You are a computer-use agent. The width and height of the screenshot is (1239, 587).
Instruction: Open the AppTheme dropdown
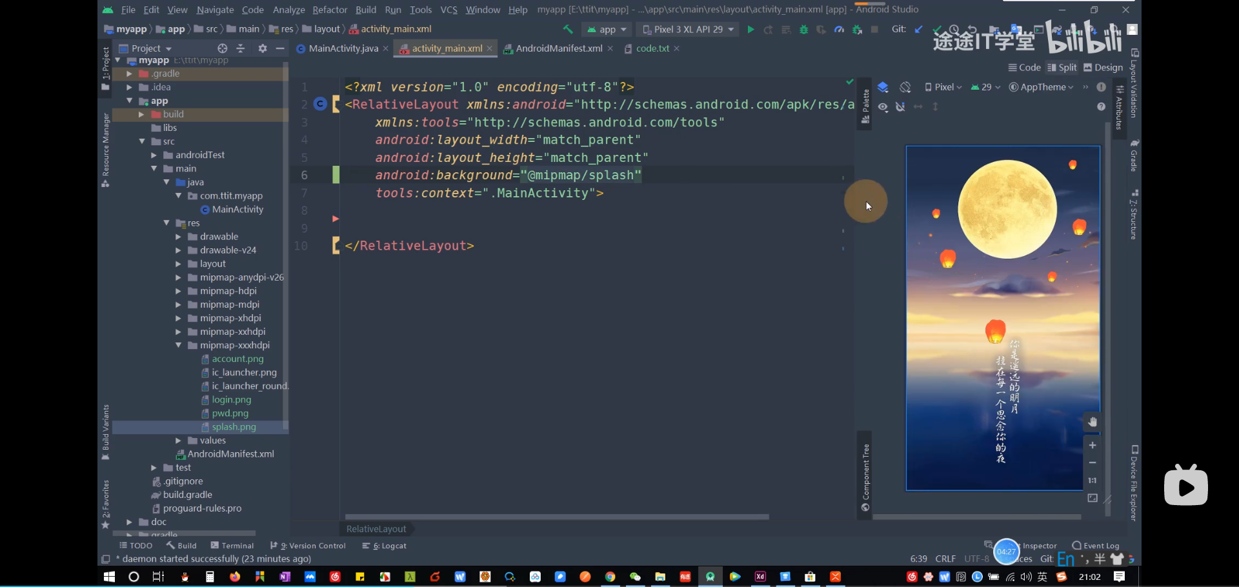point(1041,87)
